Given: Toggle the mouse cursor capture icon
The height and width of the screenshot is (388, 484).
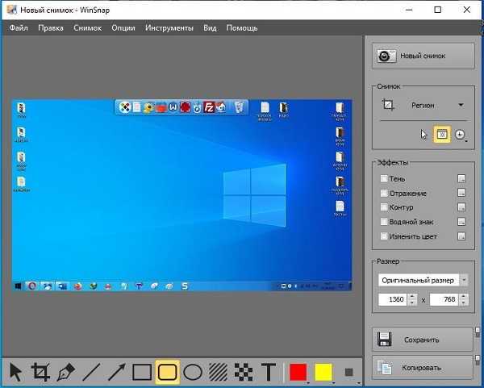Looking at the screenshot, I should [423, 135].
